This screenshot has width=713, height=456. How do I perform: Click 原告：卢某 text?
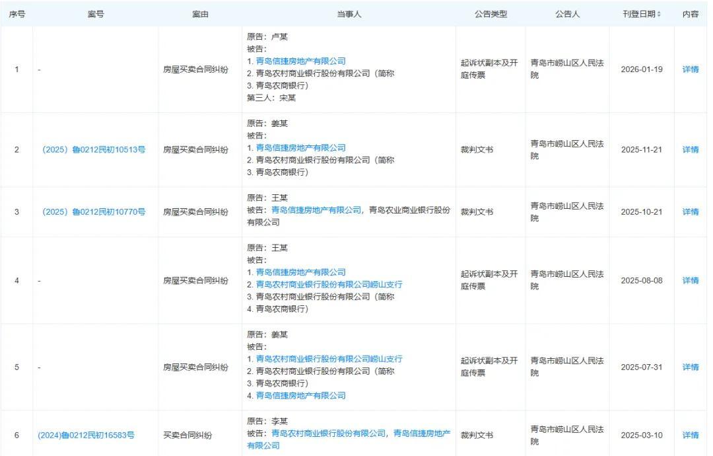pyautogui.click(x=267, y=36)
